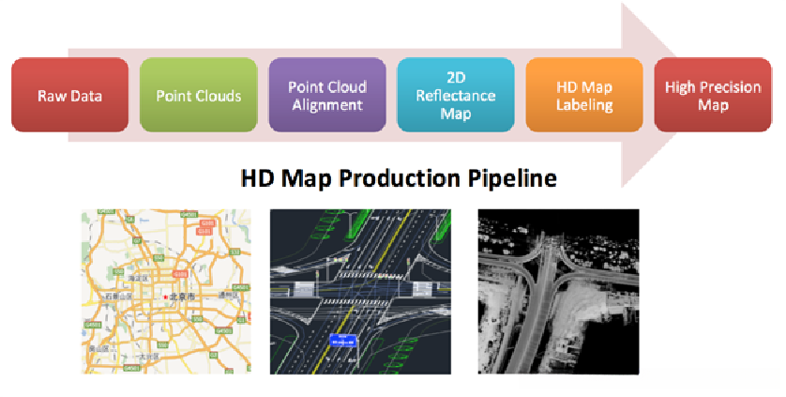Screen dimensions: 786x397
Task: Click the purple Point Cloud Alignment box
Action: [x=327, y=95]
